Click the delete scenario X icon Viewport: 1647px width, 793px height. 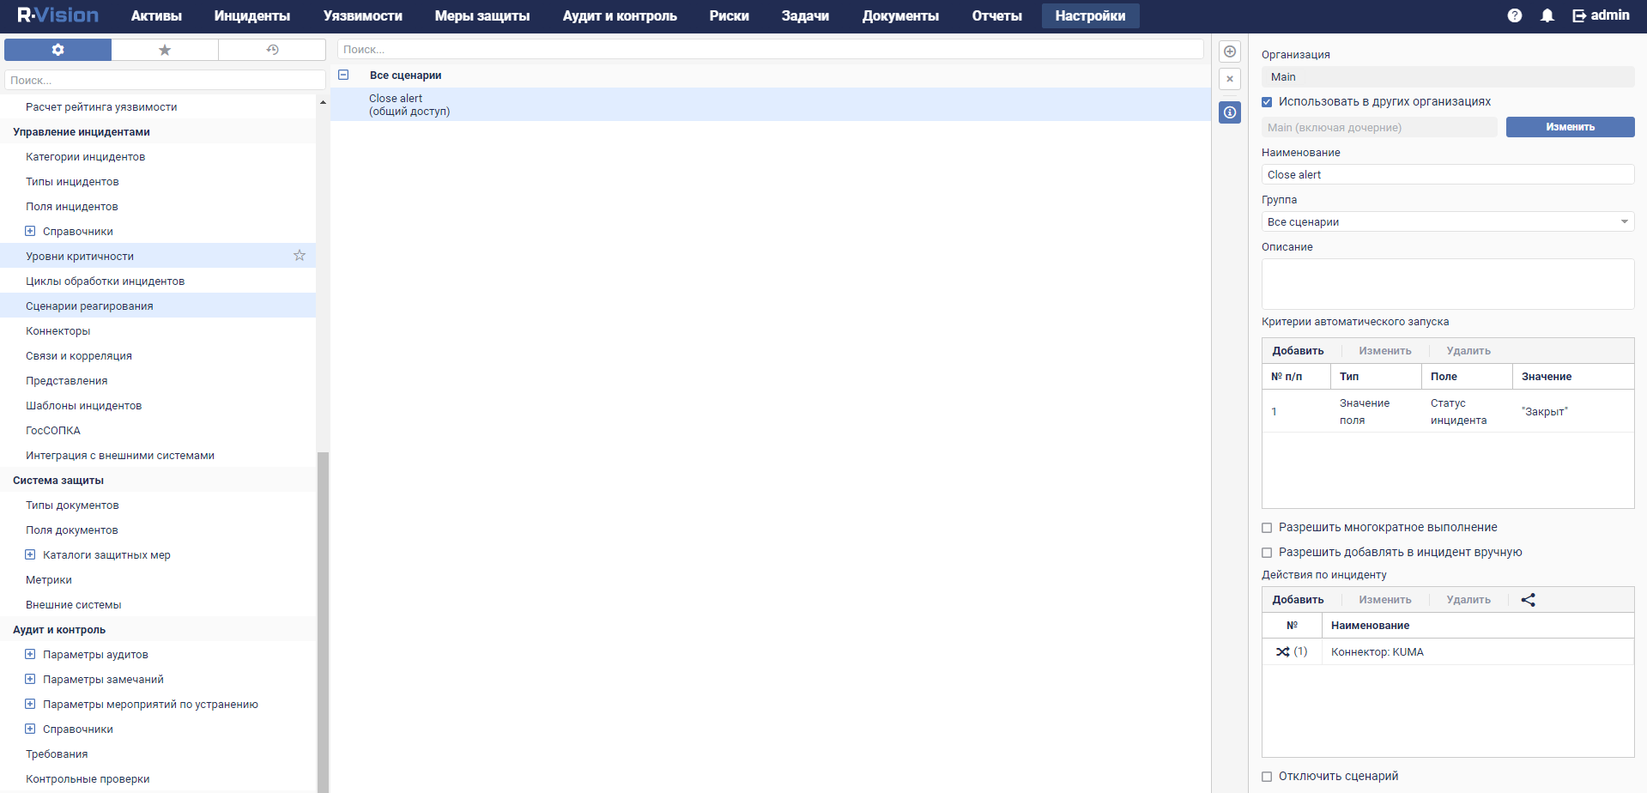[1230, 79]
